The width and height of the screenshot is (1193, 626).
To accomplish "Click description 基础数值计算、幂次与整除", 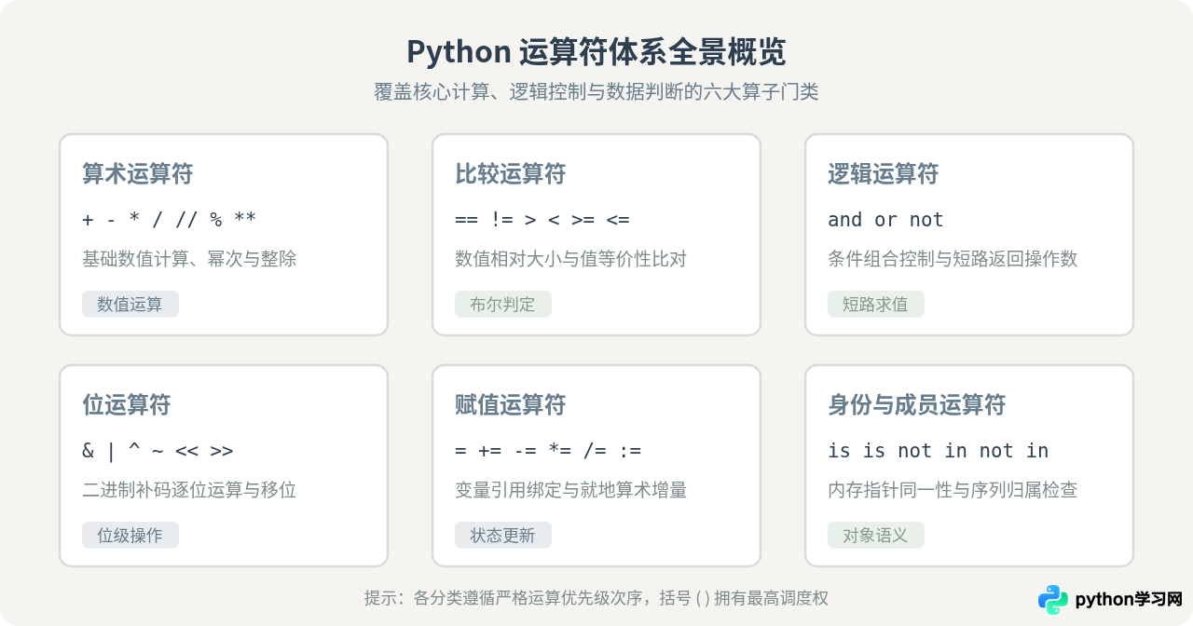I will click(x=189, y=259).
